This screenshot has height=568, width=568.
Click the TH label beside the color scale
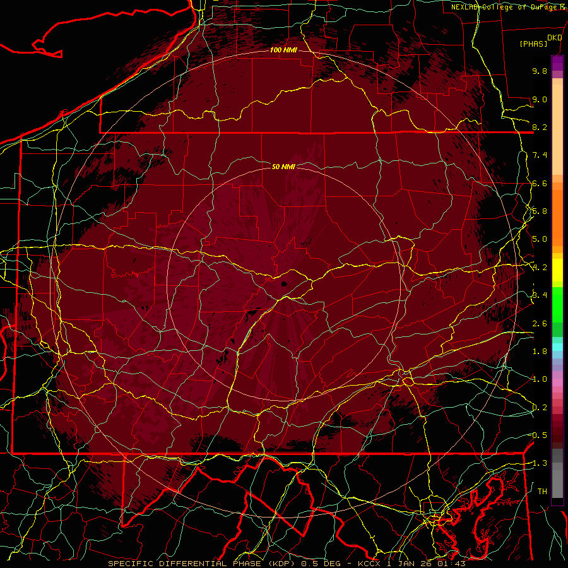[542, 492]
